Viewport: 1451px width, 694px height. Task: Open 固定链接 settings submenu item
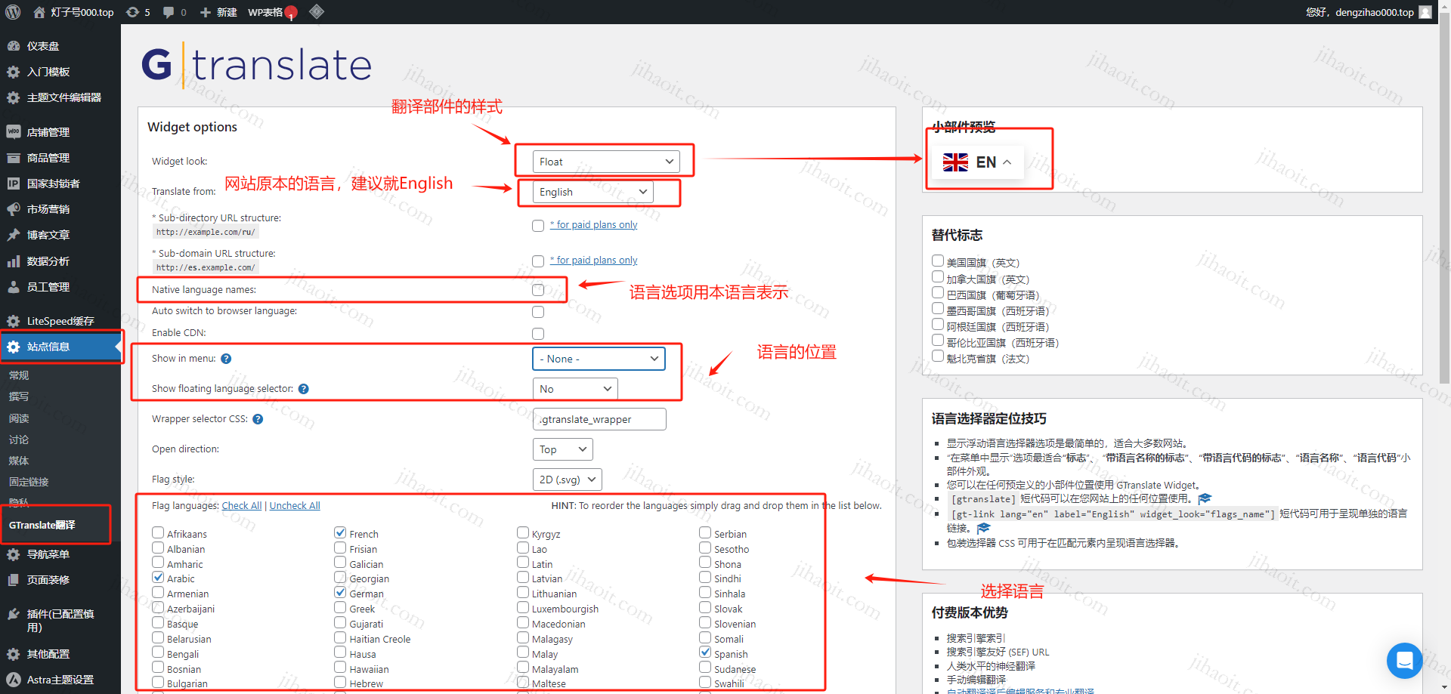tap(29, 482)
